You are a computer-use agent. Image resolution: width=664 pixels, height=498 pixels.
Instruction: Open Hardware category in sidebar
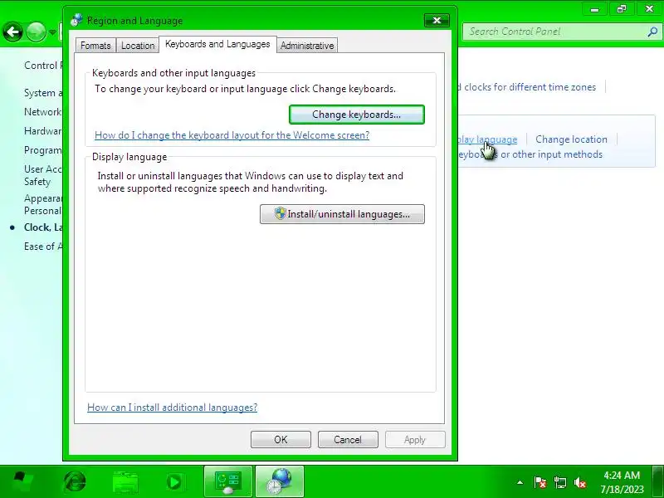[x=43, y=131]
